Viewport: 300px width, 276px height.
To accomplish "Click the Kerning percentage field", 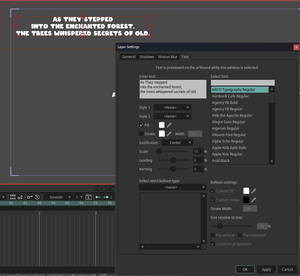I will [199, 169].
